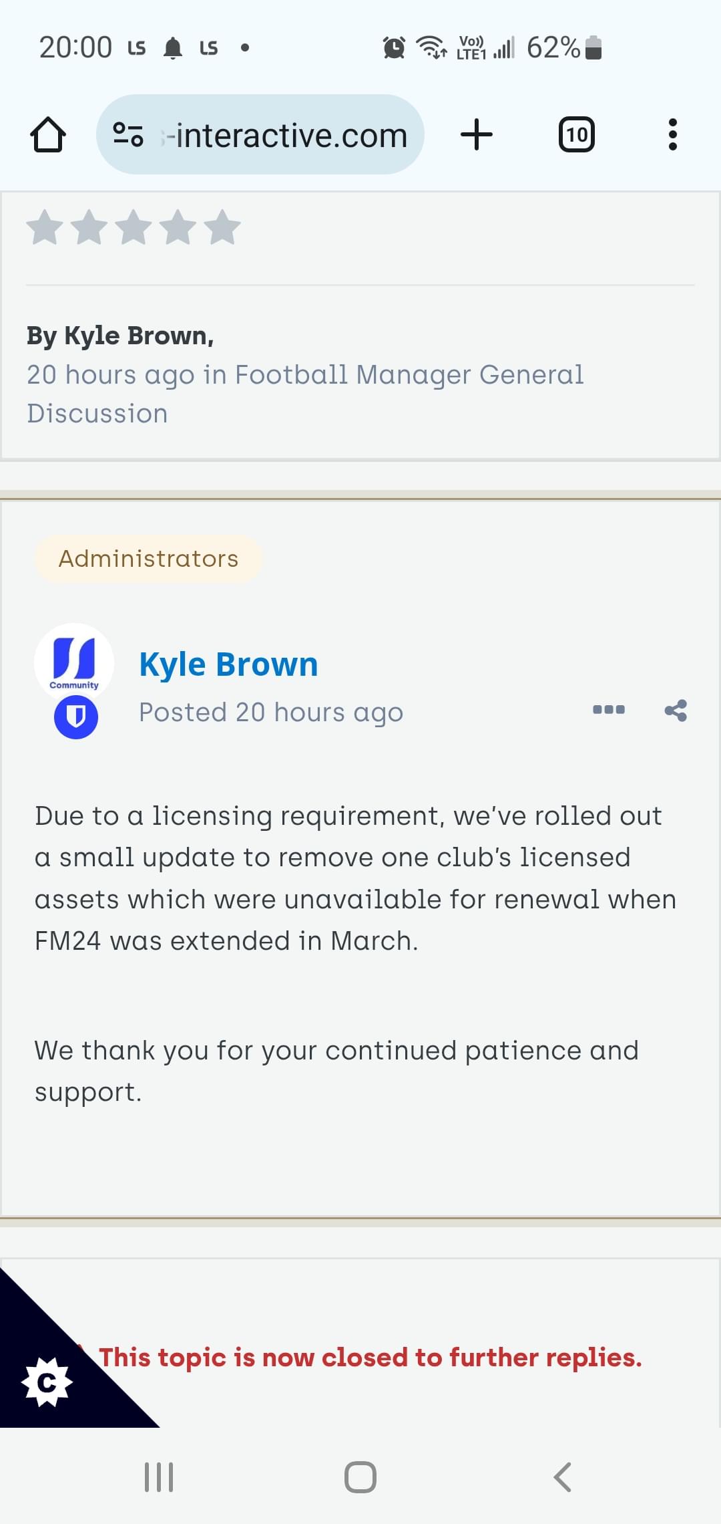Tap the Android recent apps button
This screenshot has height=1524, width=721.
pos(159,1477)
